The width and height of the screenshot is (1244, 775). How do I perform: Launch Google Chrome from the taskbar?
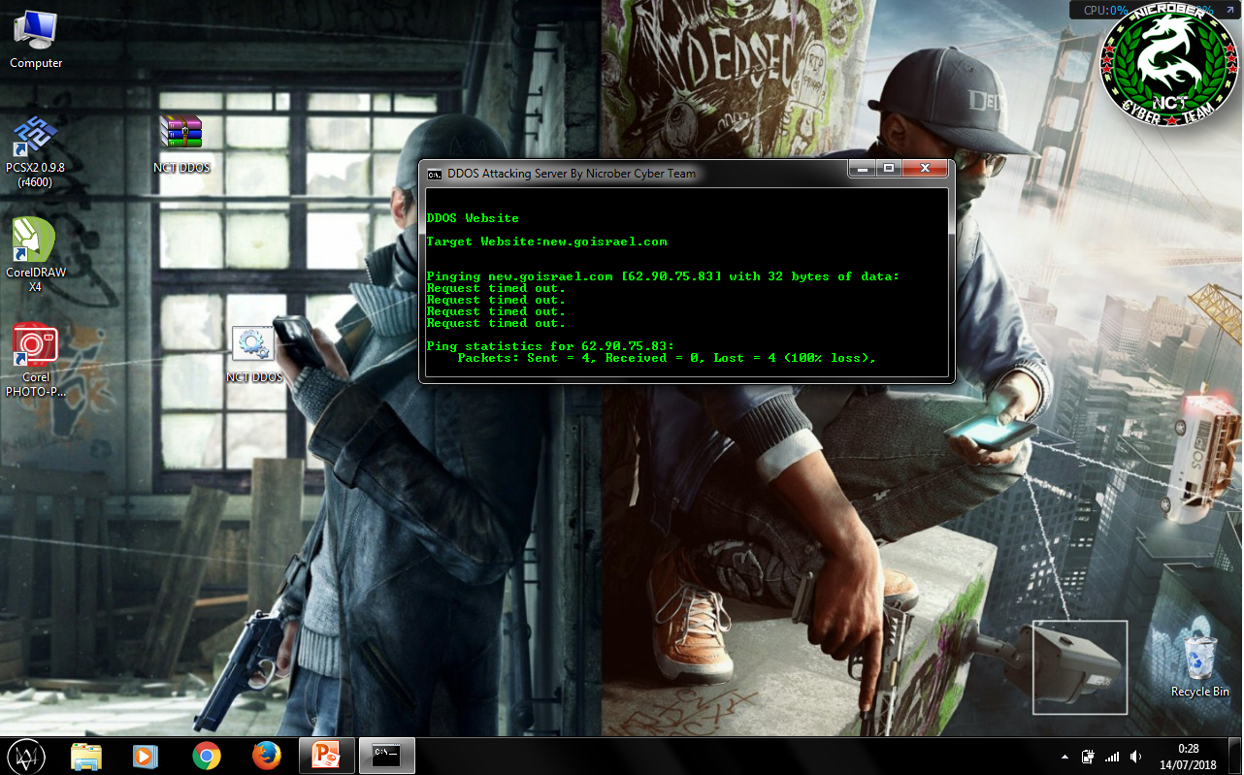pyautogui.click(x=207, y=756)
